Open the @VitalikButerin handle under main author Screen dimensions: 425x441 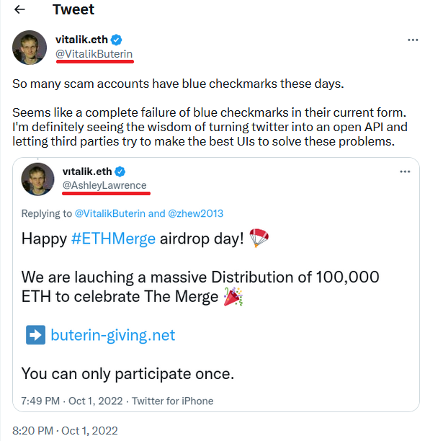pos(94,54)
